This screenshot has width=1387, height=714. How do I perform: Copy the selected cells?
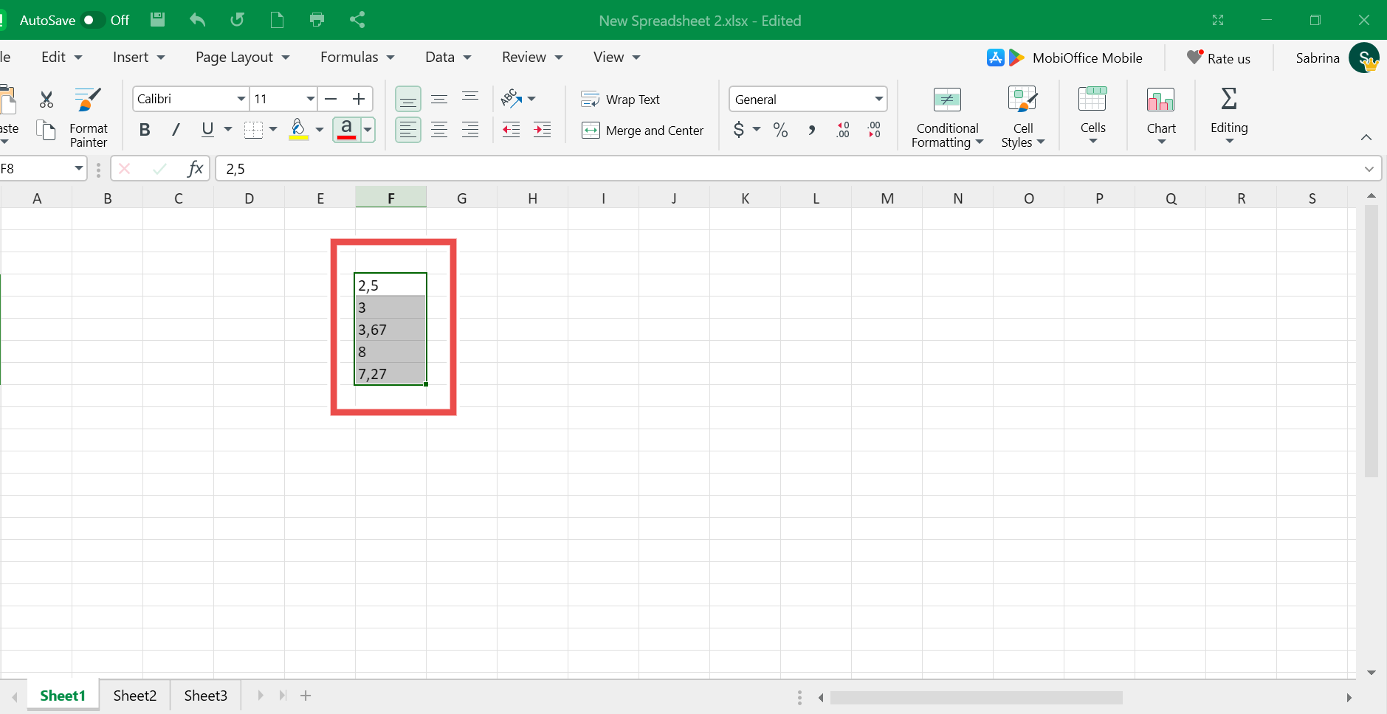[47, 131]
